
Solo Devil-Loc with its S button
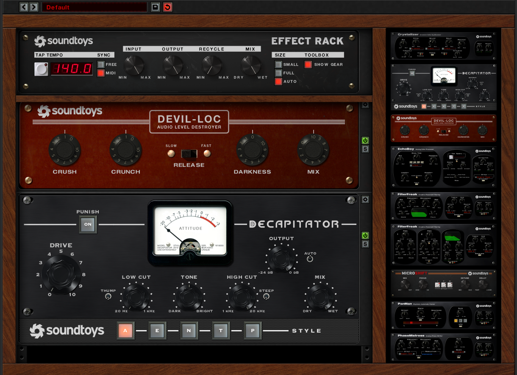coord(365,149)
